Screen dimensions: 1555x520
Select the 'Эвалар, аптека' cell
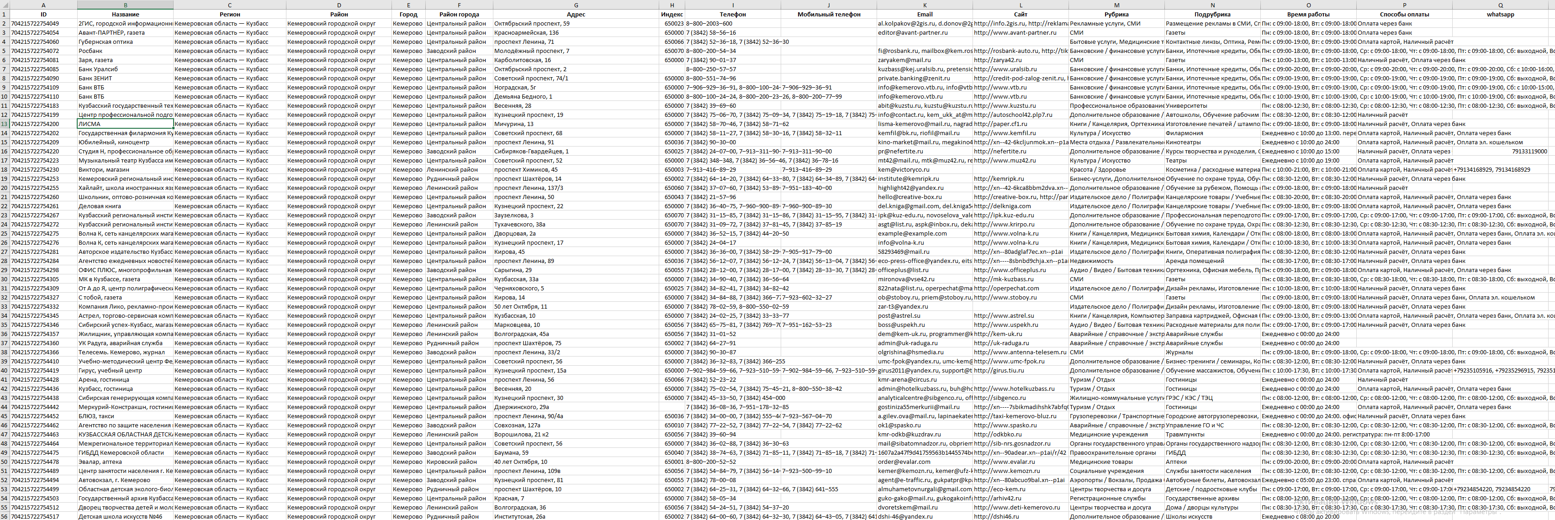click(125, 462)
